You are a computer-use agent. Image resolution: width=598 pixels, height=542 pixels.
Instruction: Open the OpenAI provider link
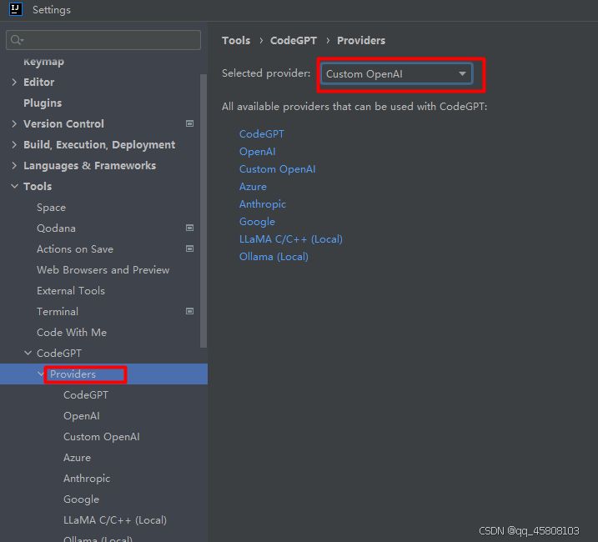coord(258,152)
